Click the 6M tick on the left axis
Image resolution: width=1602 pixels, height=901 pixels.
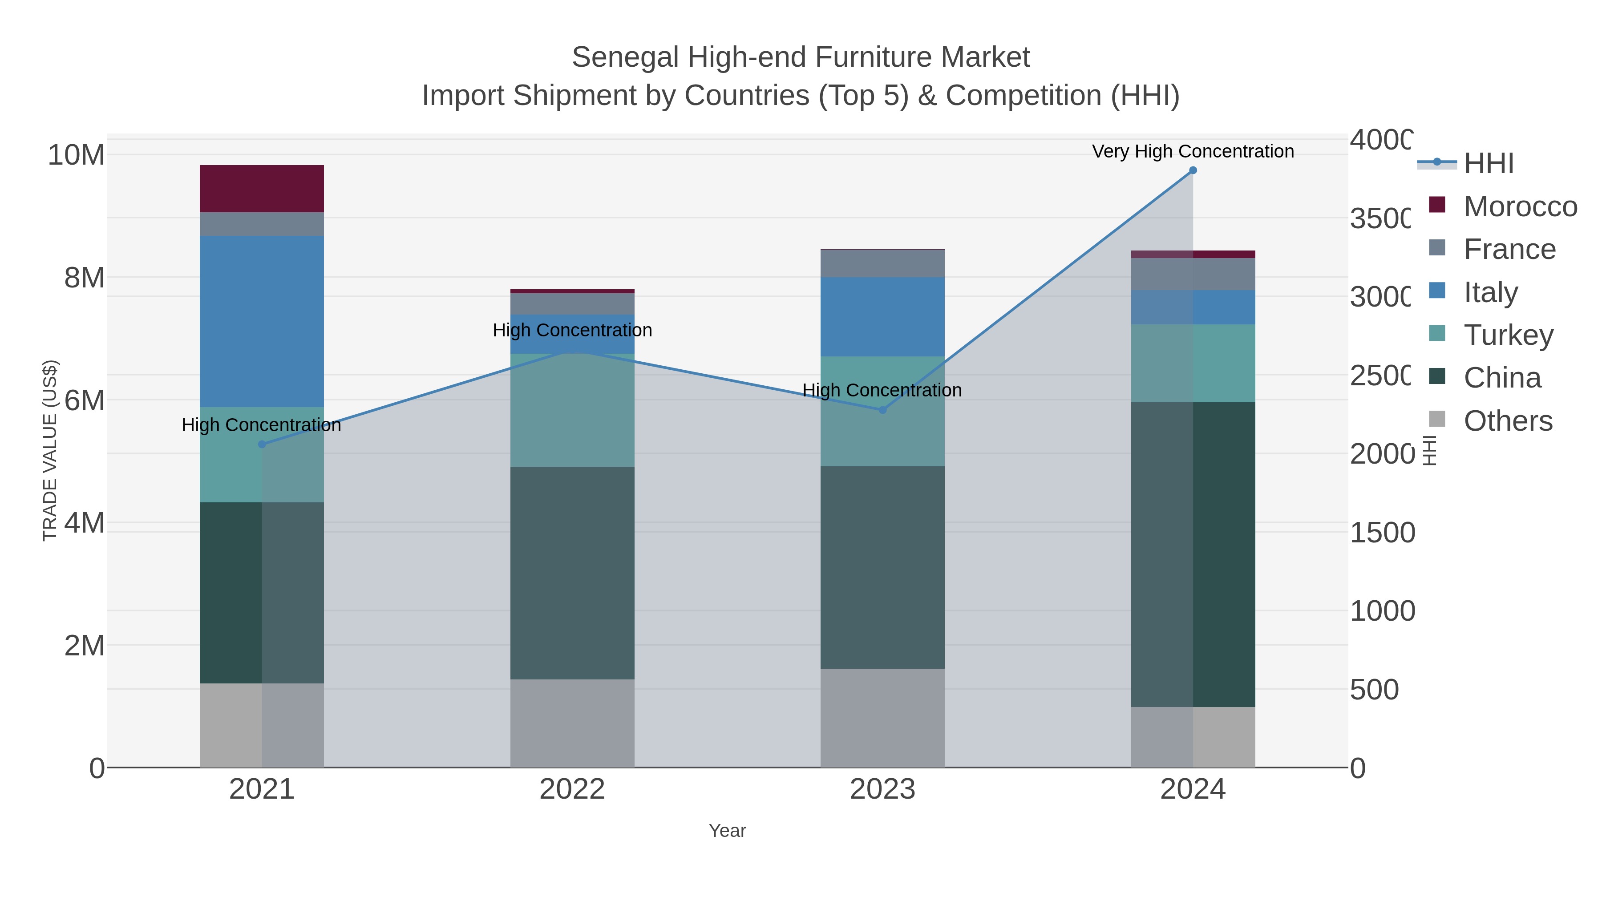[x=85, y=400]
